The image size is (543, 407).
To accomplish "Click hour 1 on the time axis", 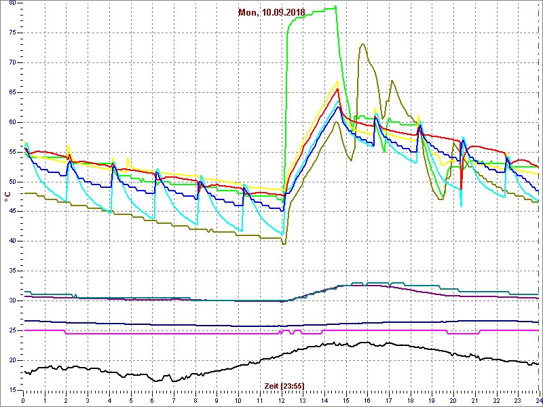I will (x=45, y=400).
